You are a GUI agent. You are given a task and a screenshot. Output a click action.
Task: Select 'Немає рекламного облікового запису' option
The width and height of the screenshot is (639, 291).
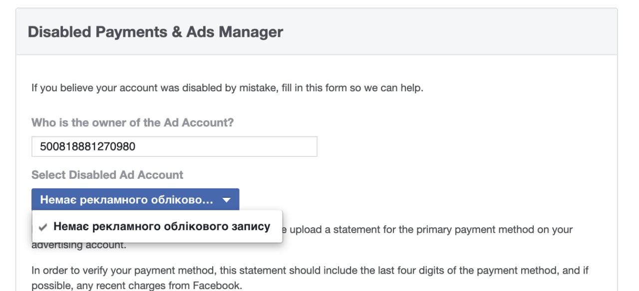(157, 227)
